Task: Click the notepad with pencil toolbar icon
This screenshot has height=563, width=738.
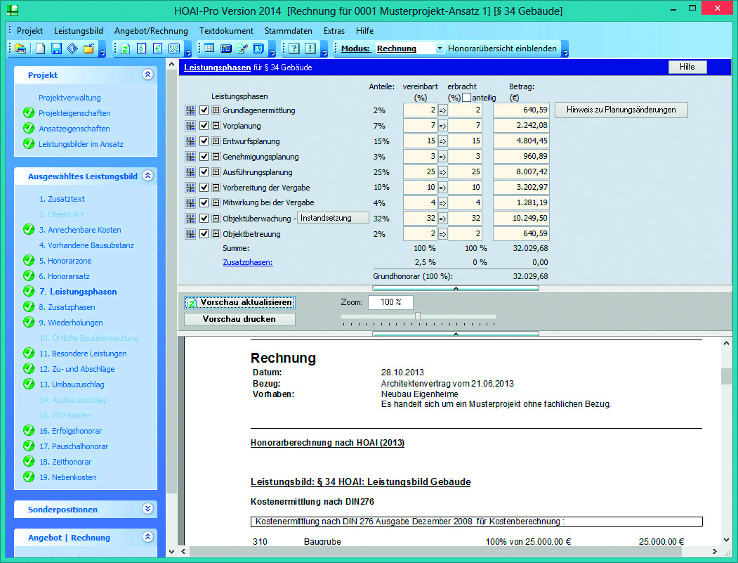Action: tap(242, 48)
